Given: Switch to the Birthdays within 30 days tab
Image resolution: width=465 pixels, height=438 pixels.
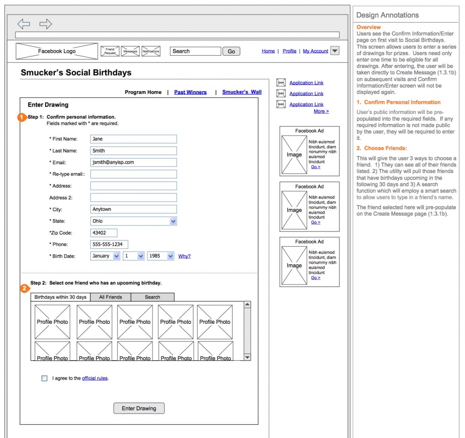Looking at the screenshot, I should coord(60,297).
